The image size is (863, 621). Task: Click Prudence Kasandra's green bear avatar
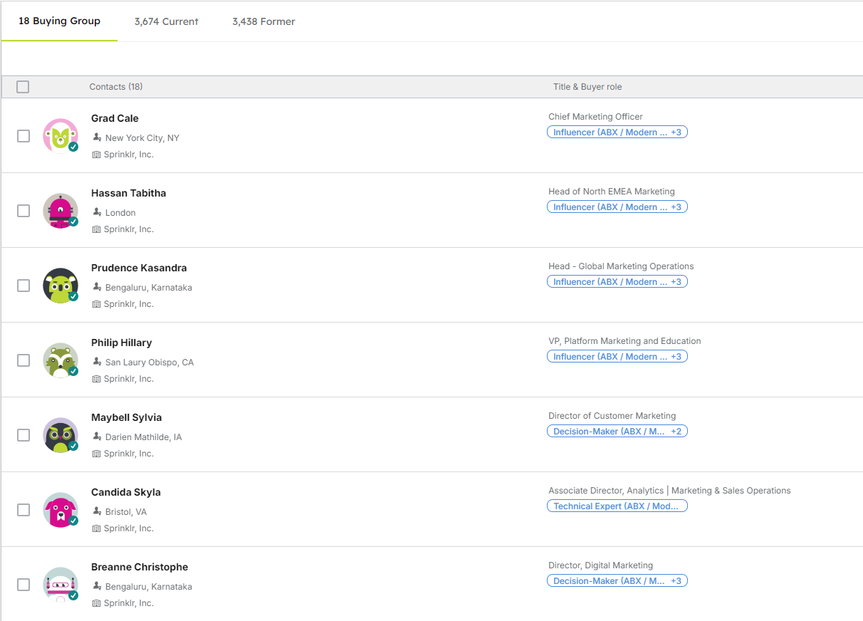tap(61, 286)
